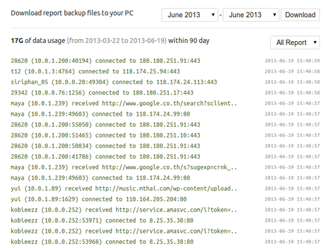330x248 pixels.
Task: Select the siriphan_05 connection log entry
Action: pos(114,82)
